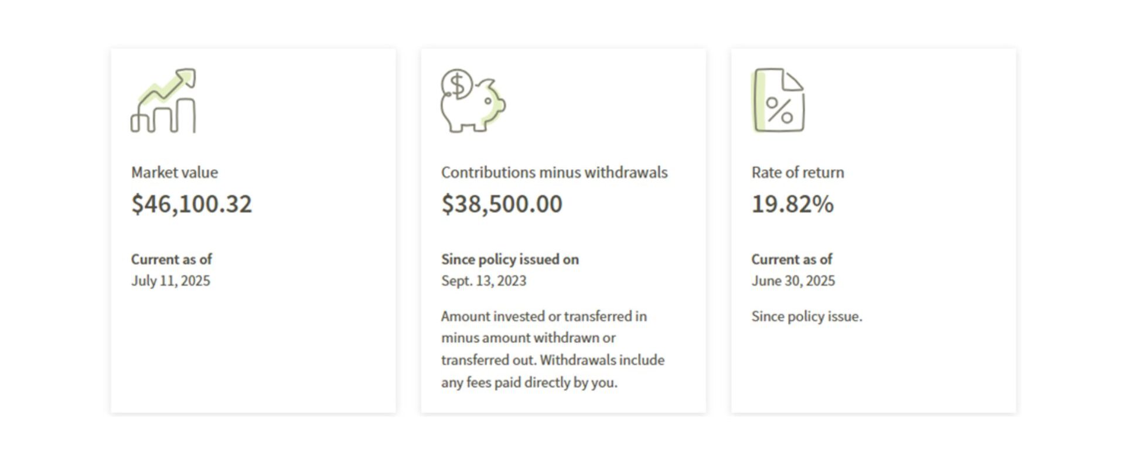Screen dimensions: 1125x457
Task: Click the July 11, 2025 date
Action: click(171, 281)
